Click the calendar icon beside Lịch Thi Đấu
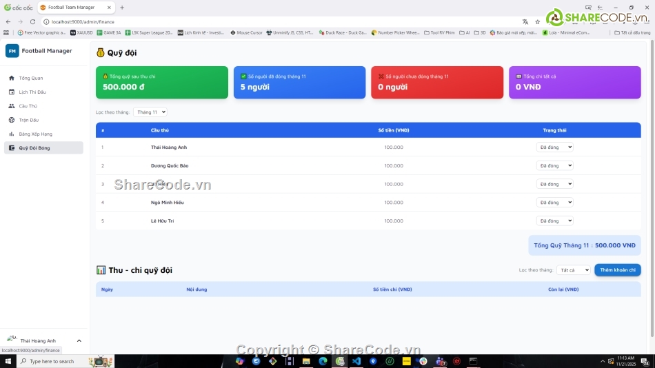Screen dimensions: 655x368 tap(12, 92)
